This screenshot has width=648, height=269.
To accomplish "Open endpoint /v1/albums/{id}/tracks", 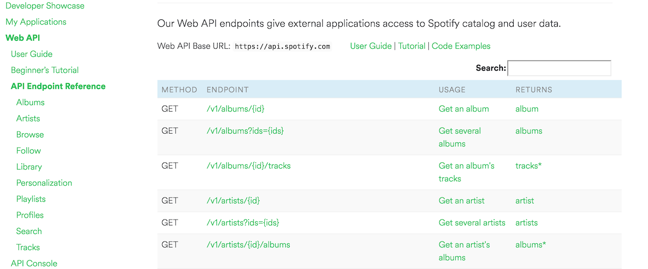I will coord(249,166).
